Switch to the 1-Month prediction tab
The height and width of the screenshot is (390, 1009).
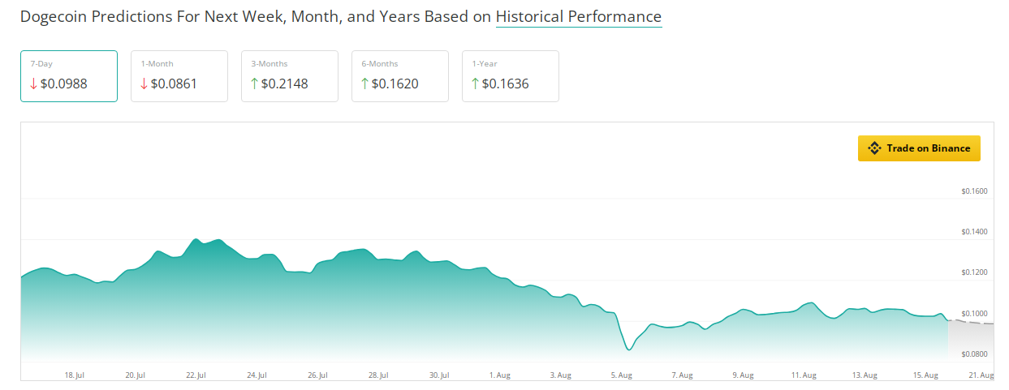pyautogui.click(x=179, y=76)
